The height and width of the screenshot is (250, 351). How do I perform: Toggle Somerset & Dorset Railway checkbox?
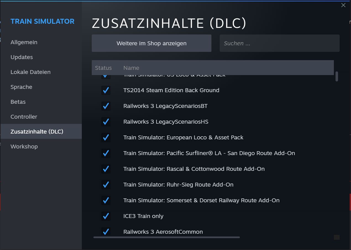pos(106,200)
